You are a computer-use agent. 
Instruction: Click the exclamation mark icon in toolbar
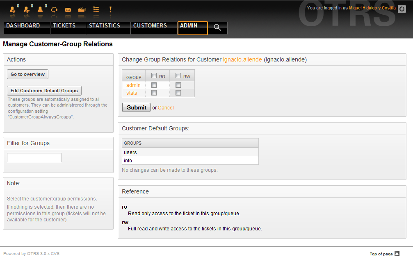coord(110,9)
